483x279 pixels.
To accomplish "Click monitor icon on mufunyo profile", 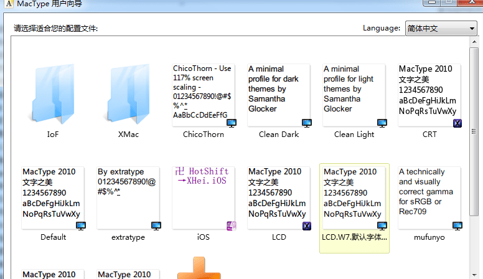I will tap(457, 226).
